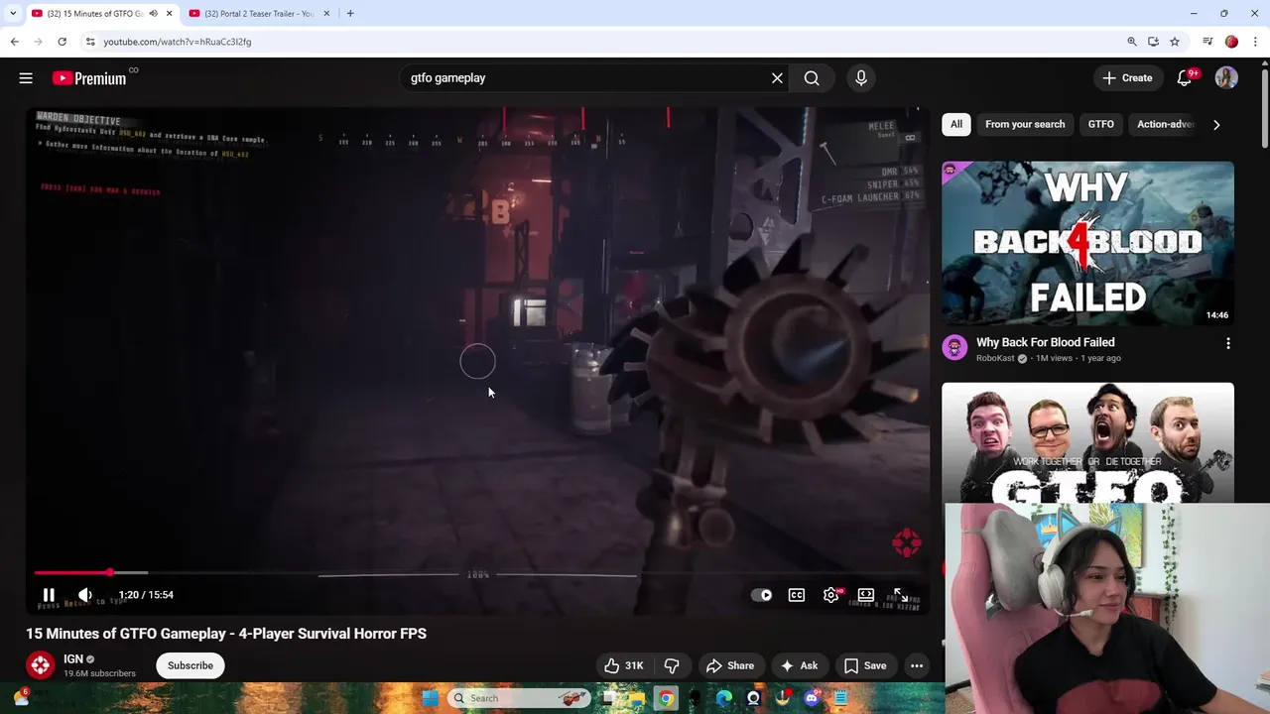This screenshot has height=714, width=1270.
Task: Bookmark this page with the star
Action: click(x=1175, y=42)
